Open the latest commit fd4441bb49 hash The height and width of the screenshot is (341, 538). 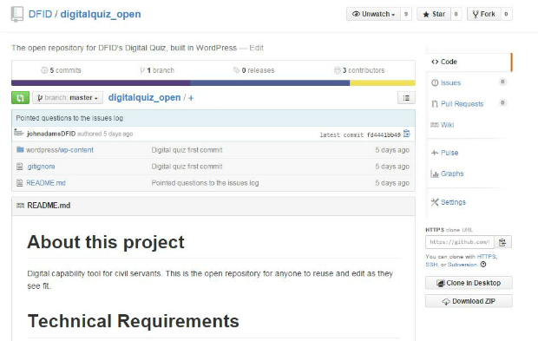pyautogui.click(x=384, y=134)
